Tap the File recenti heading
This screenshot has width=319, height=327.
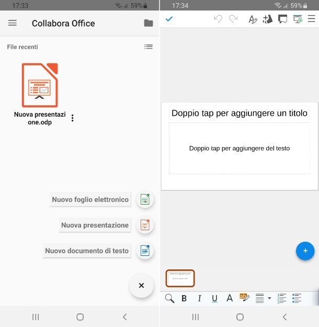[22, 47]
